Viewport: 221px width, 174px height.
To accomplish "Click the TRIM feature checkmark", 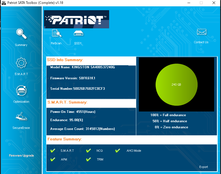I will (x=89, y=159).
